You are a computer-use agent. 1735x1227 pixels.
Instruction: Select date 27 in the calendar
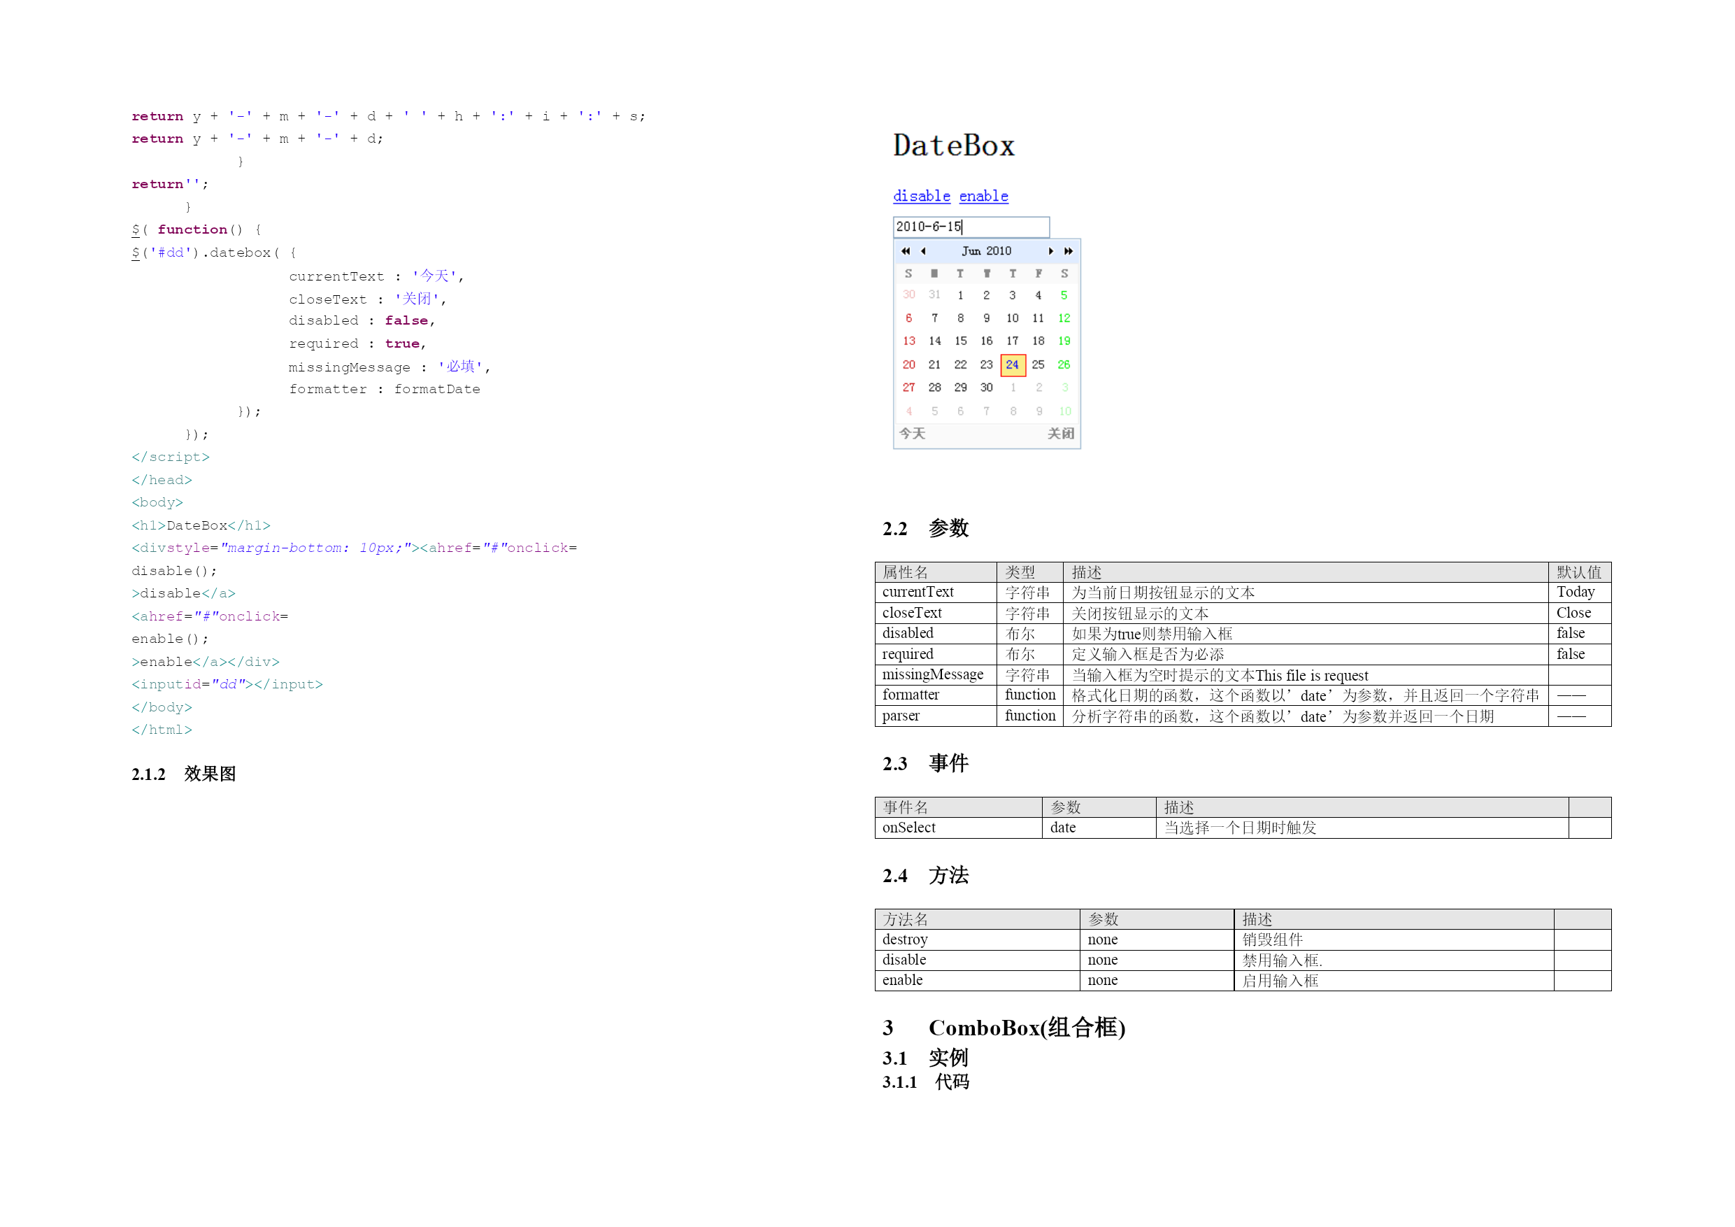click(909, 387)
